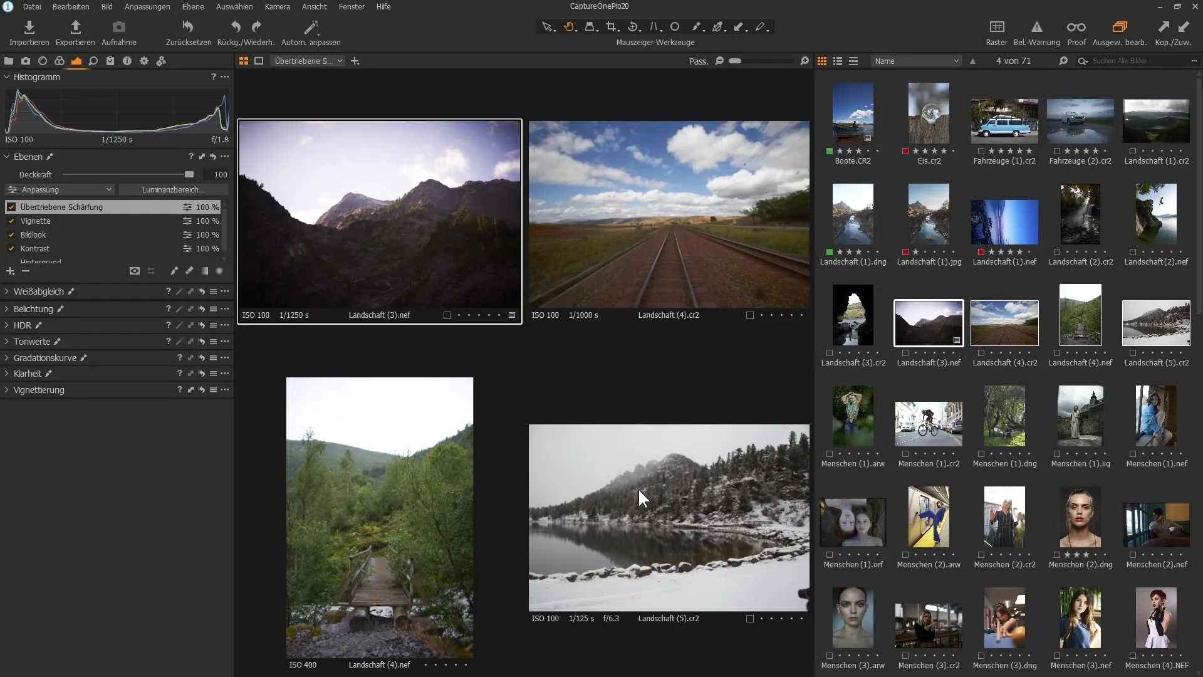Switch viewer to multi-view grid mode
This screenshot has width=1203, height=677.
coord(244,61)
